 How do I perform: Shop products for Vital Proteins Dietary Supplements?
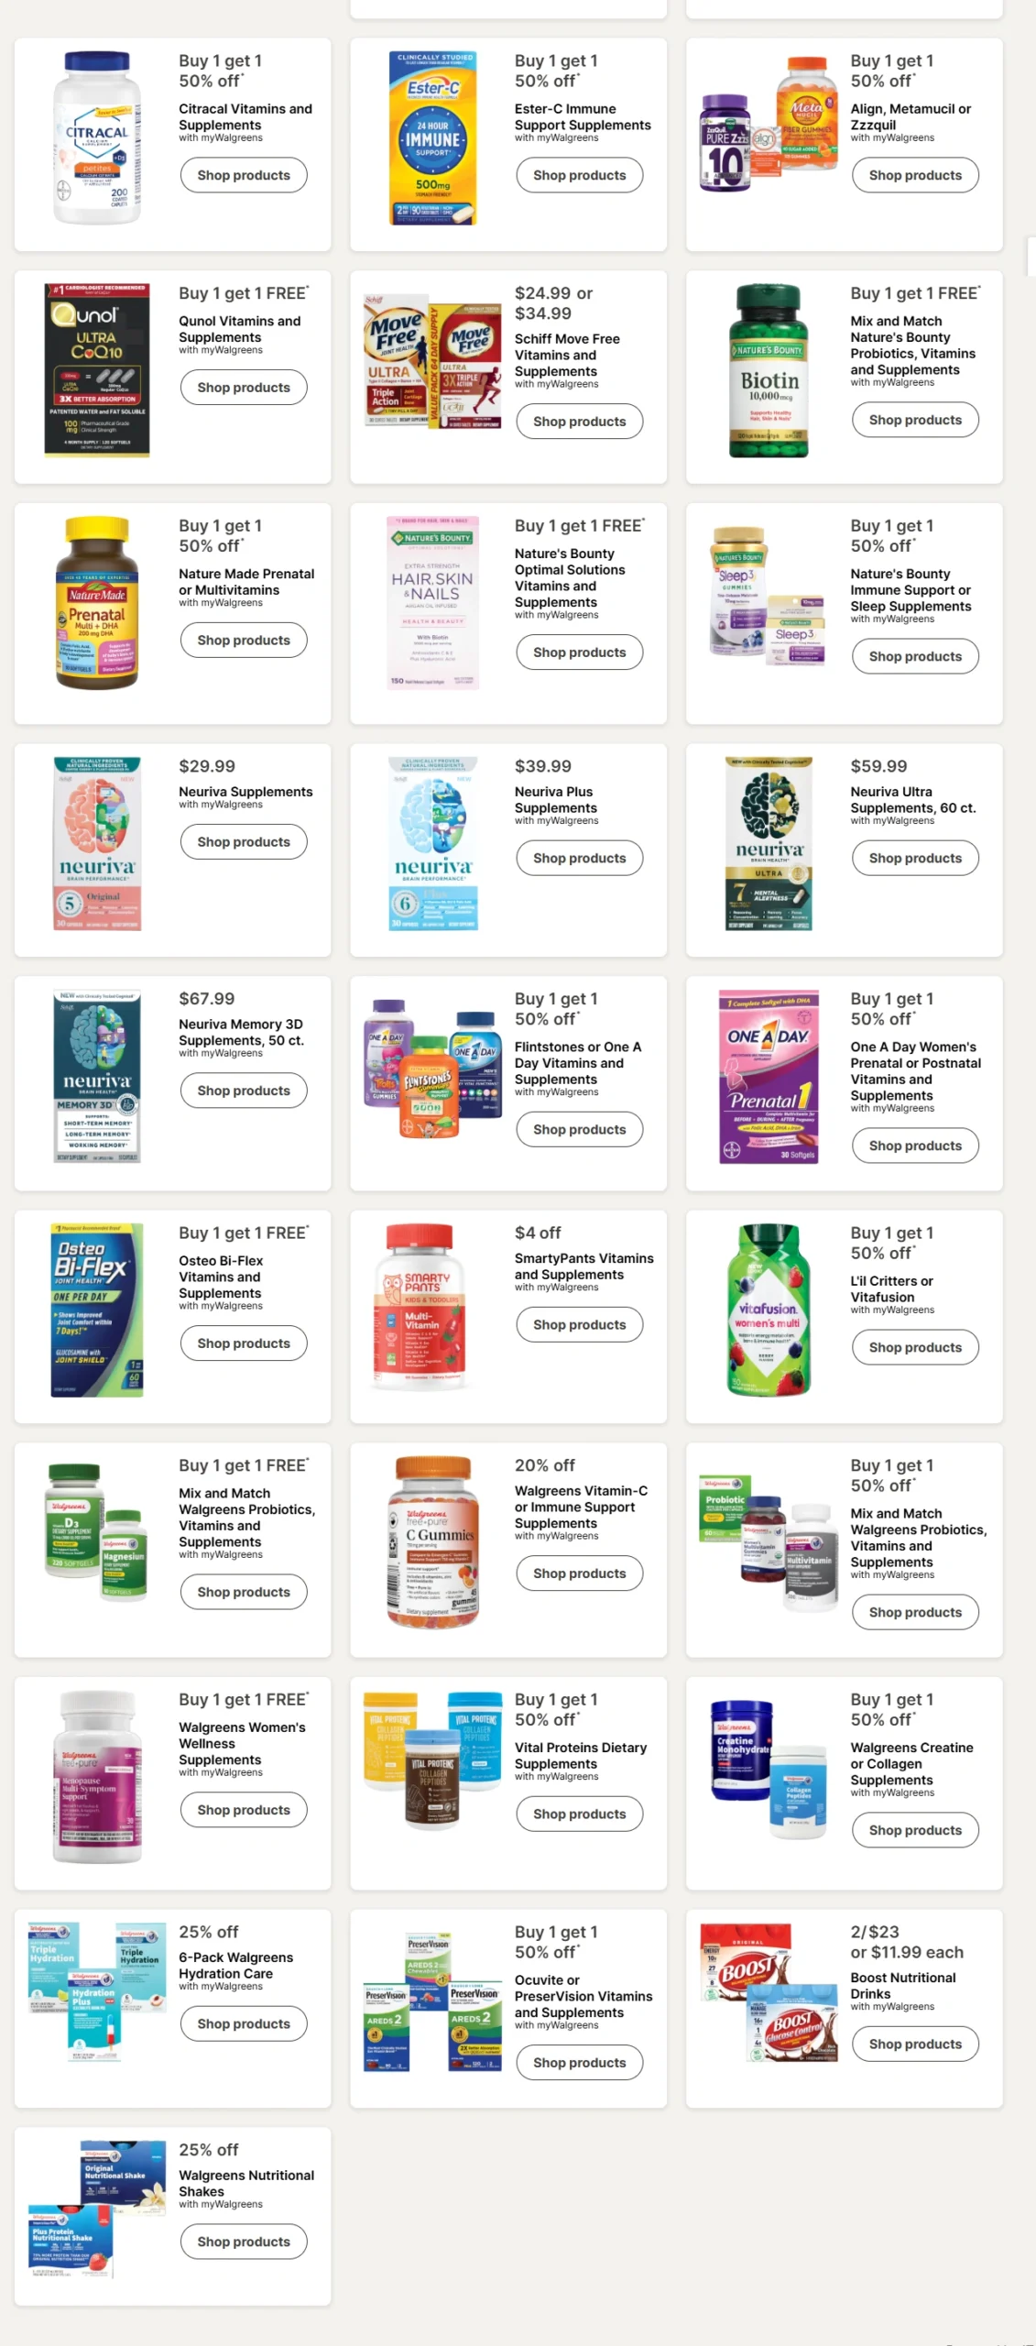coord(580,1814)
